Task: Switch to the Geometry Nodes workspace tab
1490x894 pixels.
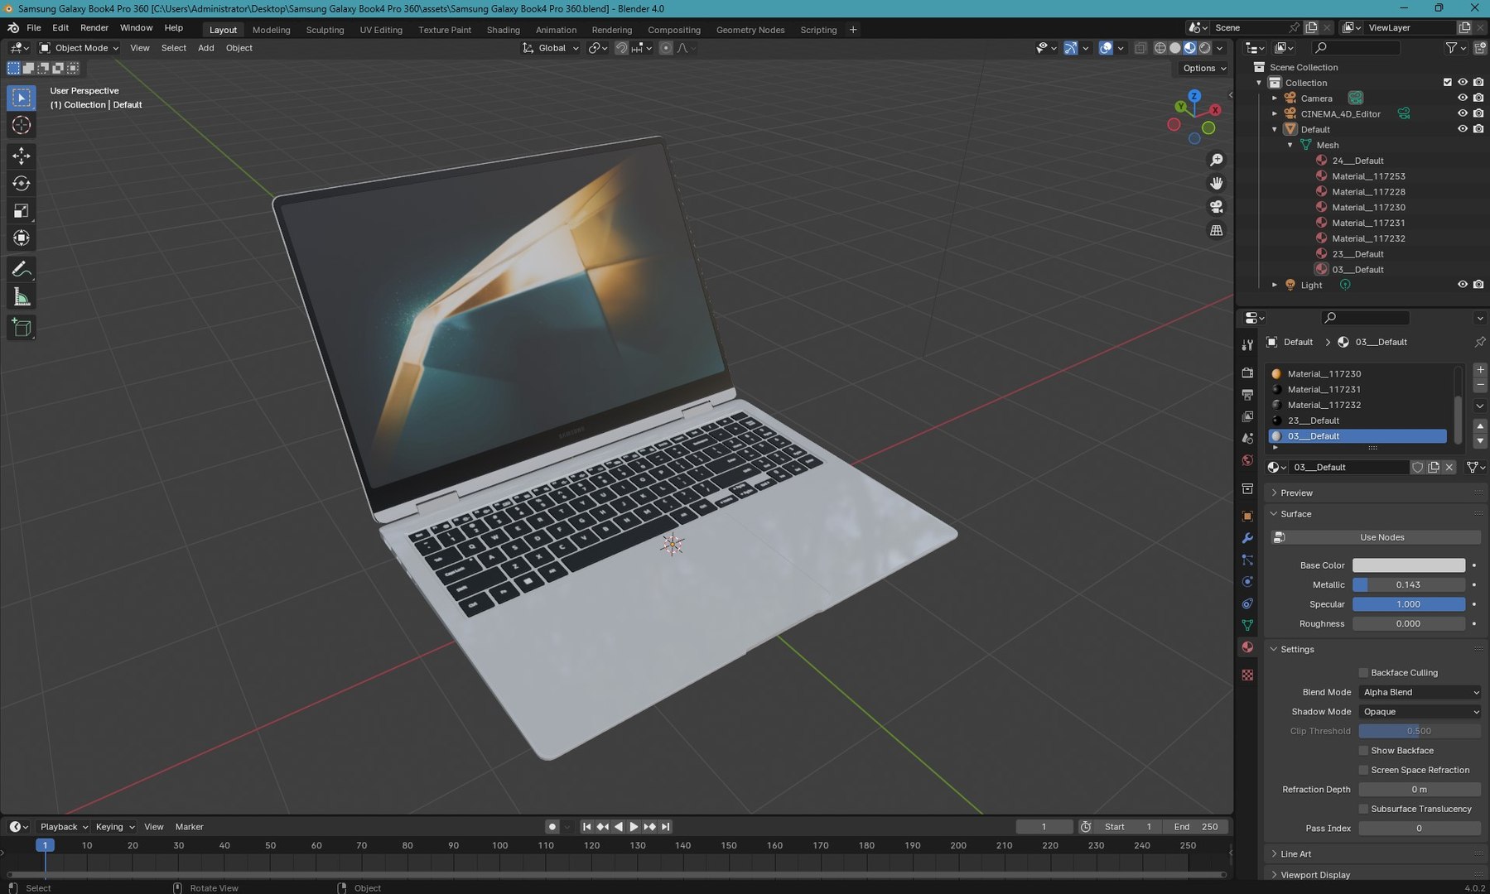Action: [x=750, y=30]
